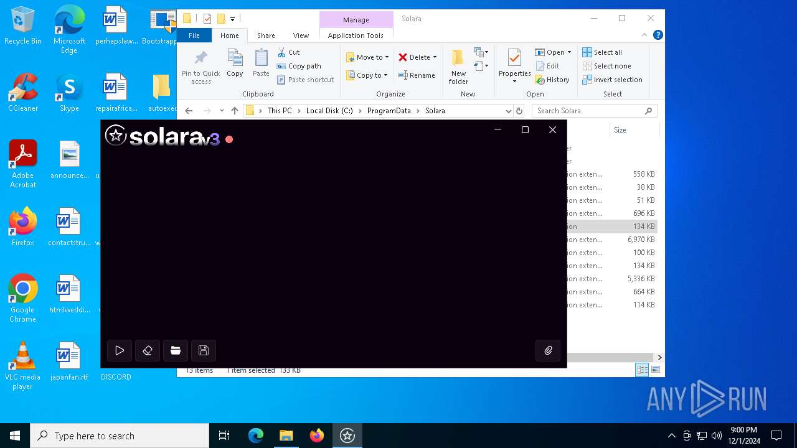This screenshot has height=448, width=797.
Task: Select the Home ribbon tab
Action: pyautogui.click(x=229, y=35)
